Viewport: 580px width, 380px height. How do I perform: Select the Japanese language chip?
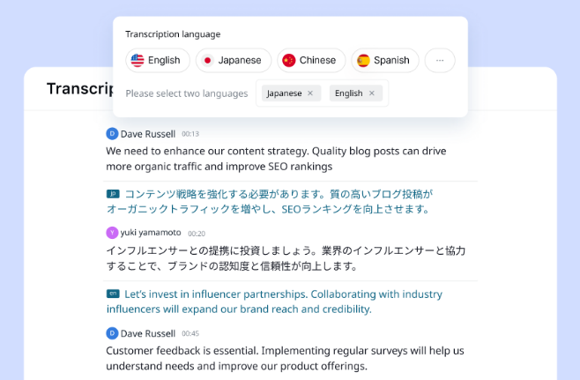pyautogui.click(x=234, y=60)
